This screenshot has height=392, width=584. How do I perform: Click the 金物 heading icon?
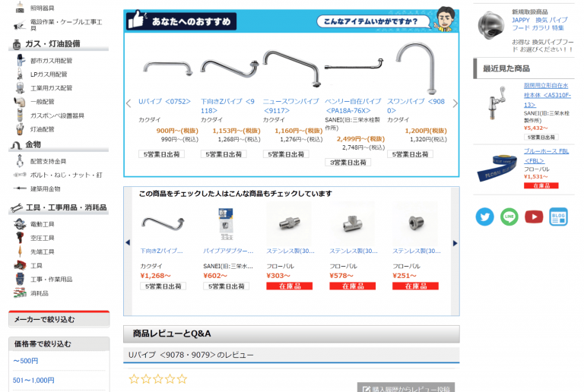(x=16, y=145)
